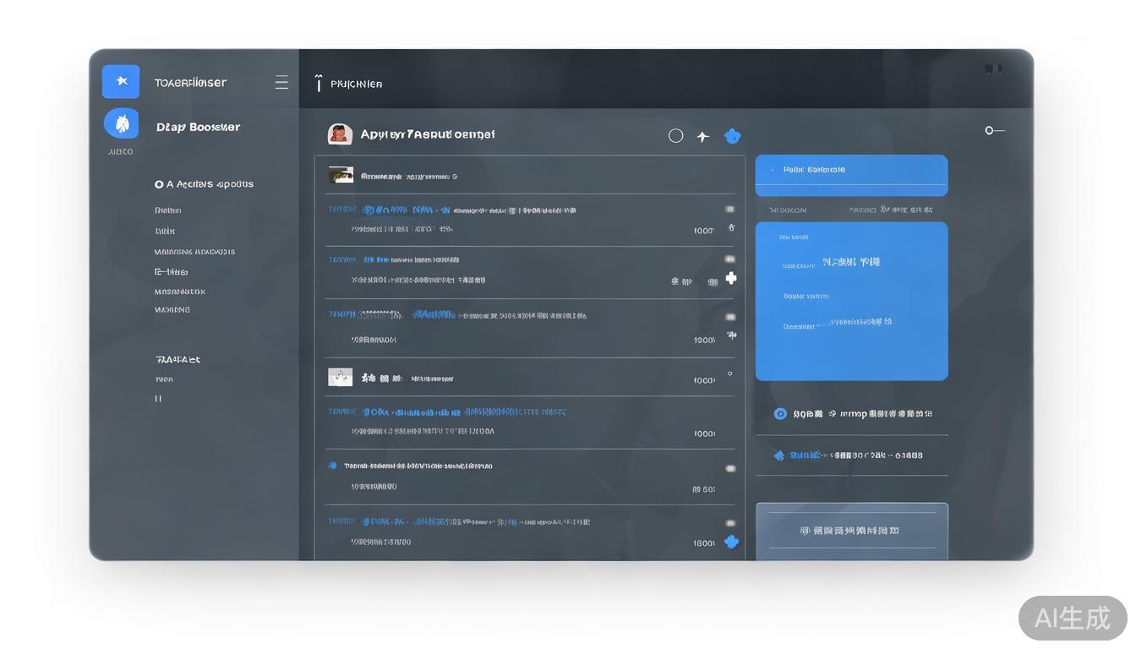The height and width of the screenshot is (649, 1136).
Task: Open the landscape thumbnail in first list row
Action: click(341, 175)
